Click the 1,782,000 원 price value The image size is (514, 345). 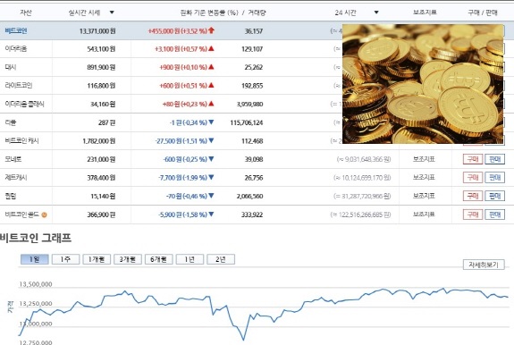point(99,141)
